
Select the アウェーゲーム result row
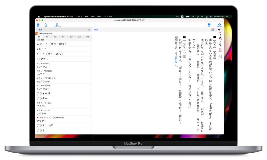click(63, 65)
